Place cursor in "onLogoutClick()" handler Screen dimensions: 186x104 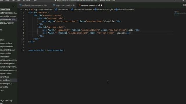pyautogui.click(x=78, y=33)
